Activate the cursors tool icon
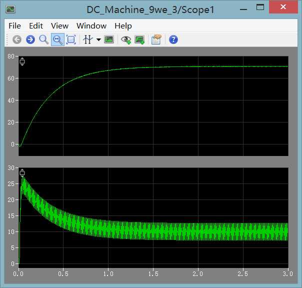The width and height of the screenshot is (302, 288). (88, 39)
